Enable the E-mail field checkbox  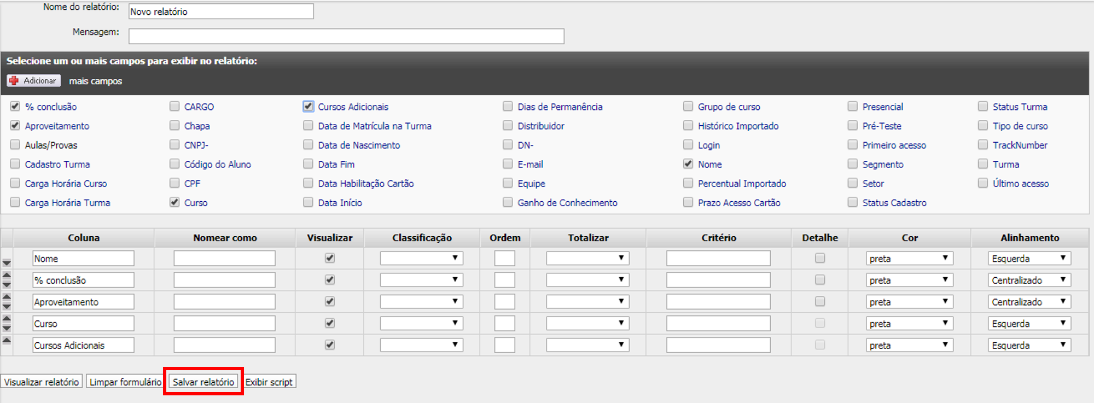pyautogui.click(x=508, y=164)
